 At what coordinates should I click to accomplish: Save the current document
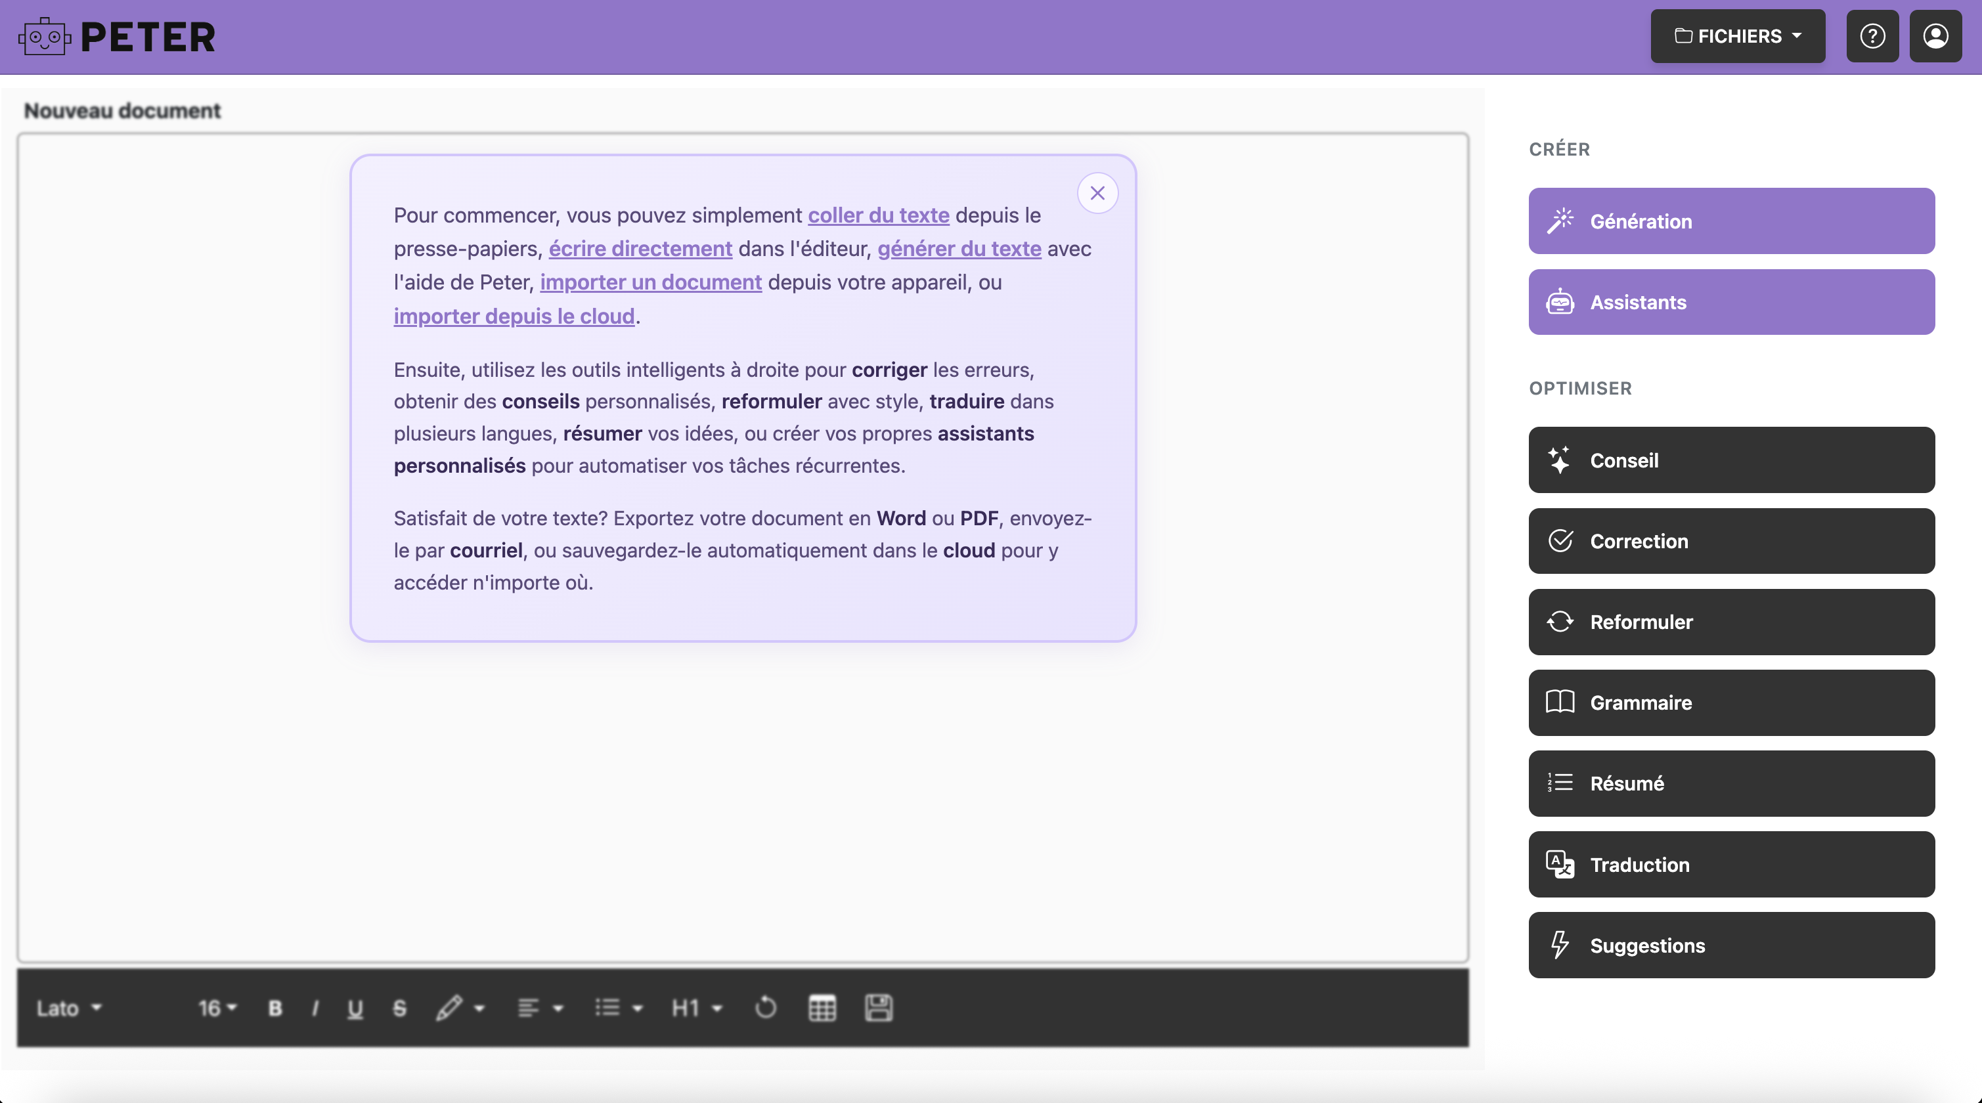[879, 1008]
